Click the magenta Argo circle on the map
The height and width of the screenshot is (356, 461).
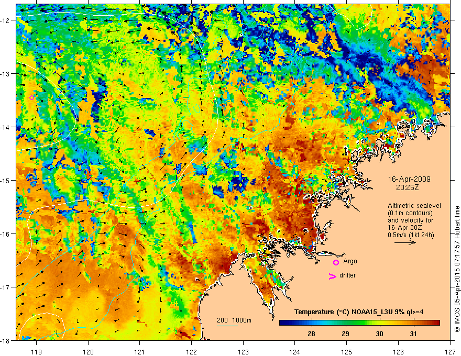(x=32, y=97)
